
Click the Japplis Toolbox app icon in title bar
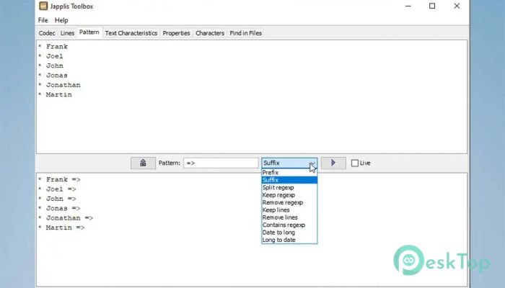click(43, 6)
